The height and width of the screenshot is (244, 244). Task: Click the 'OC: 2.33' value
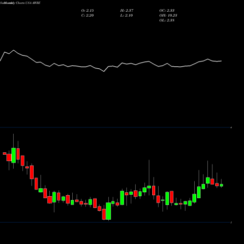click(x=167, y=11)
